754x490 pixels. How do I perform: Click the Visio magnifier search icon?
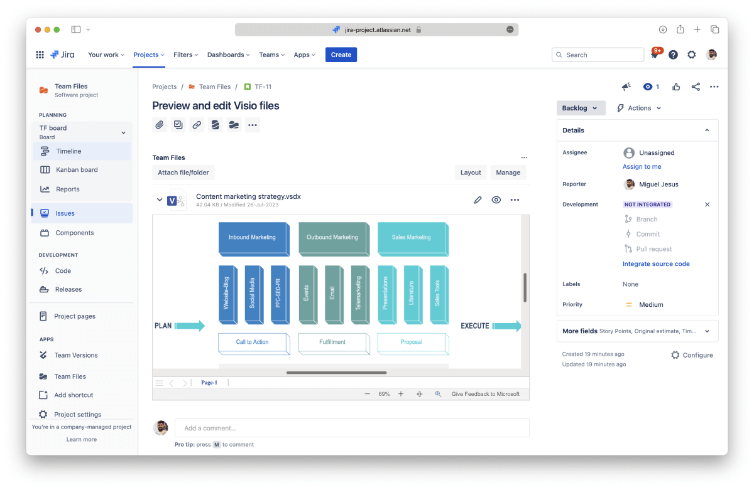pyautogui.click(x=439, y=394)
